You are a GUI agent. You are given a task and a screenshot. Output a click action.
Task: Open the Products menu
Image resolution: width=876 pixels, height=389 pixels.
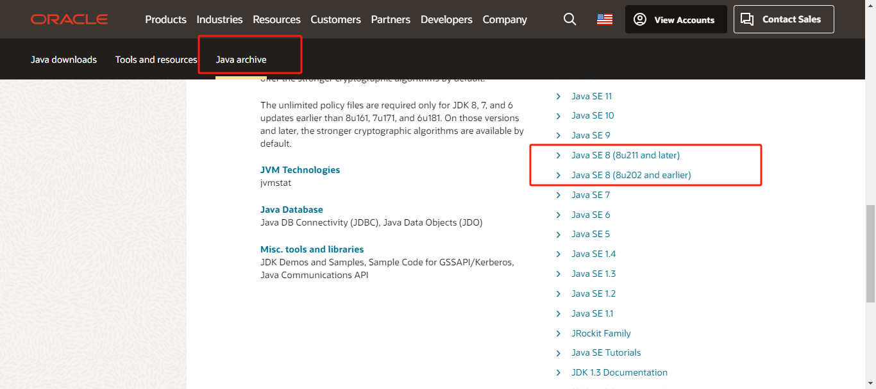165,19
